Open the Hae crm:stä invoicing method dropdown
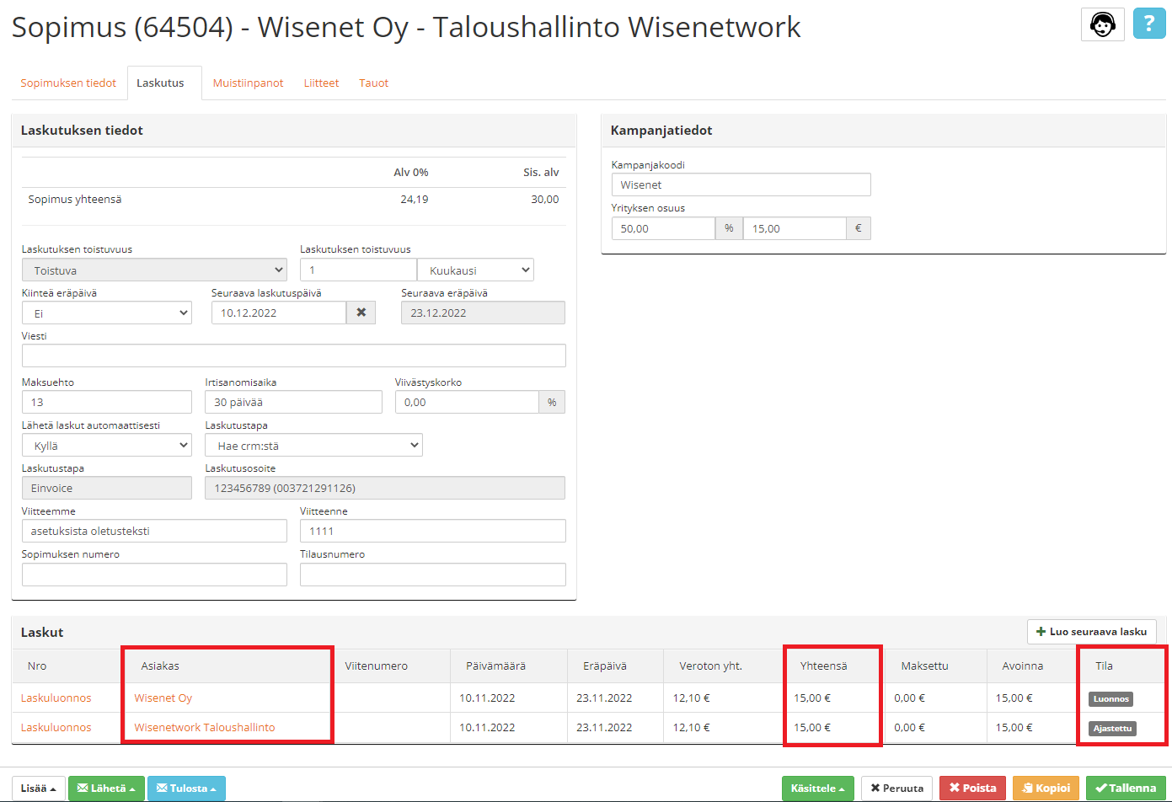1172x802 pixels. pos(314,445)
